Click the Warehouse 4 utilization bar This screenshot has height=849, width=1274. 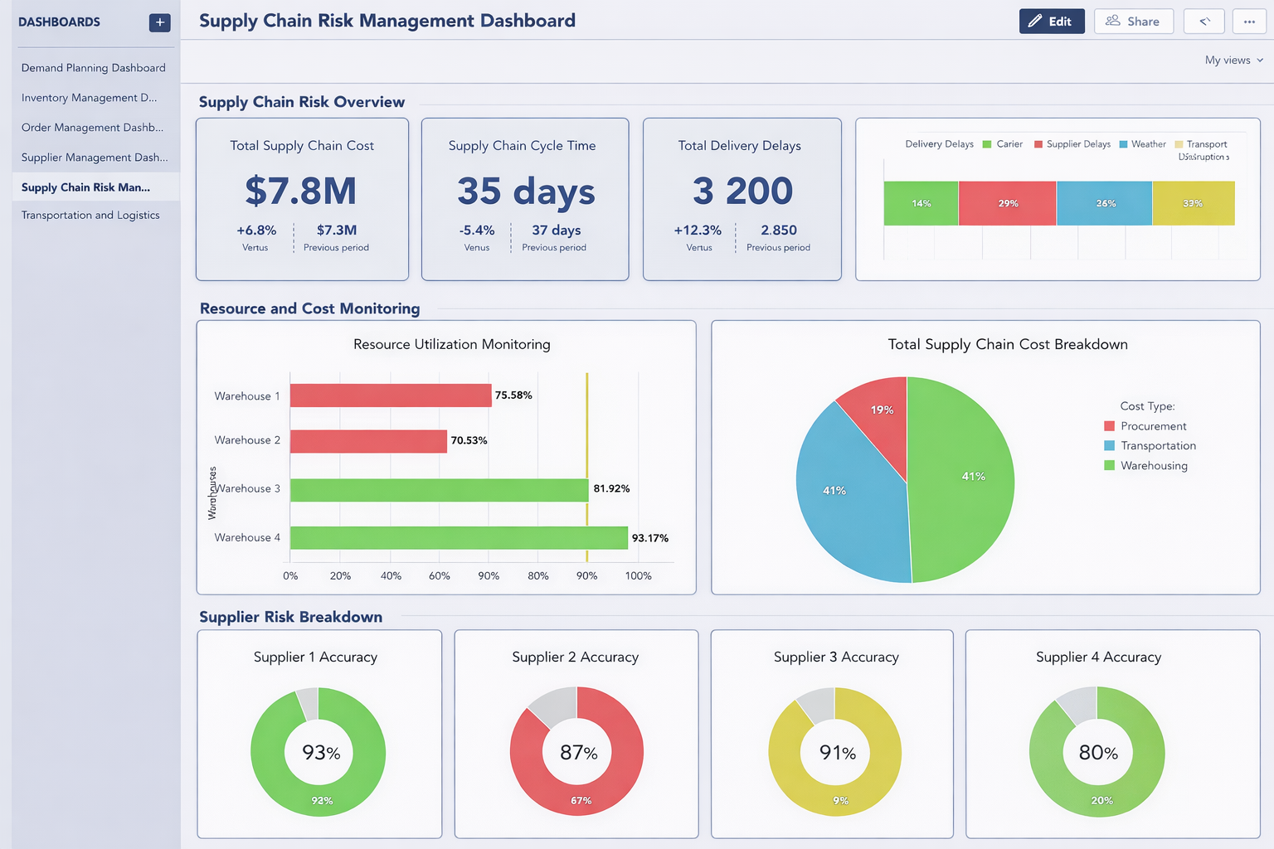pyautogui.click(x=459, y=538)
